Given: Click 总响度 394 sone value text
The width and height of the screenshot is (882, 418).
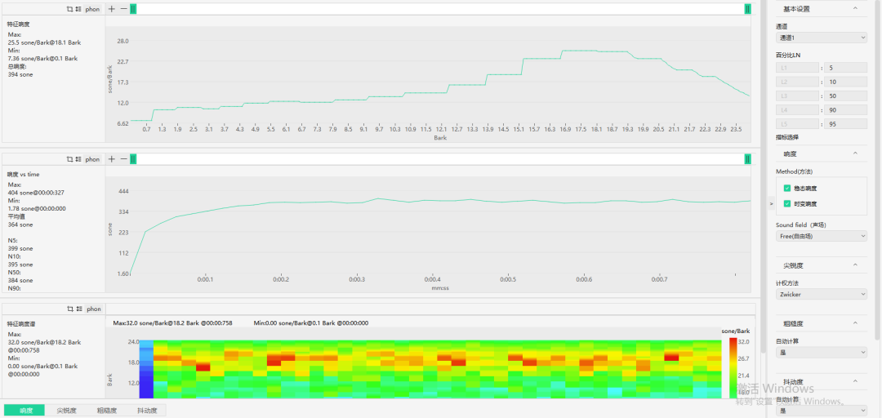Looking at the screenshot, I should 20,74.
